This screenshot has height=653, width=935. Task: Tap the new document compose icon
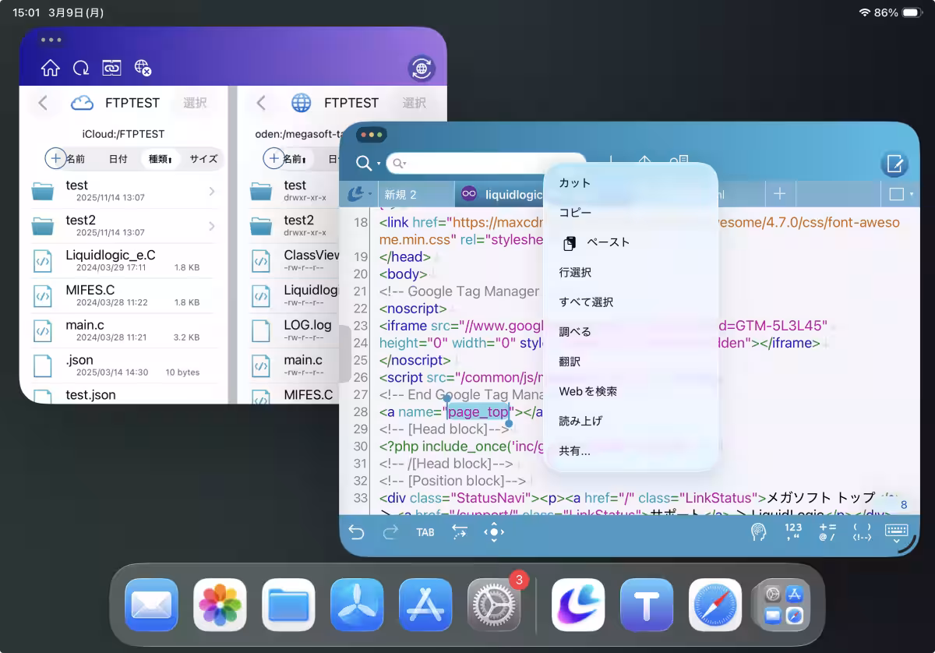point(894,164)
